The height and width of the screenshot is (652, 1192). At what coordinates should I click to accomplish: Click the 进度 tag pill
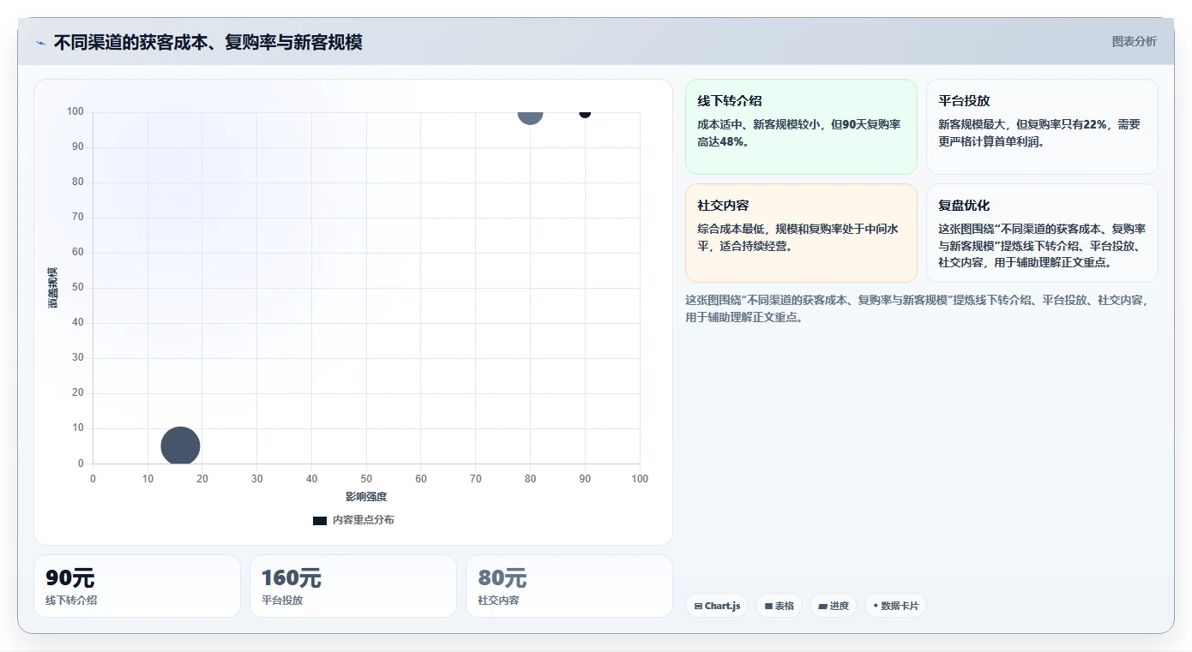tap(833, 606)
